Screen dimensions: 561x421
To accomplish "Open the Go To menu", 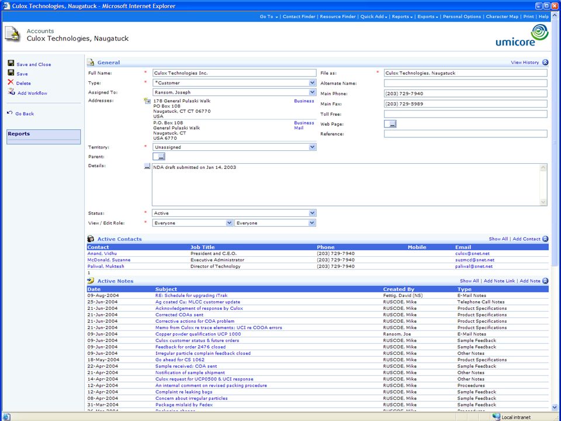I will click(269, 16).
